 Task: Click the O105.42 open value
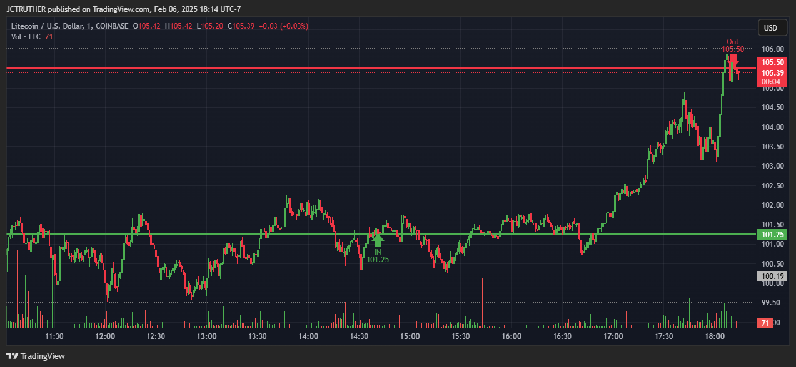(146, 26)
